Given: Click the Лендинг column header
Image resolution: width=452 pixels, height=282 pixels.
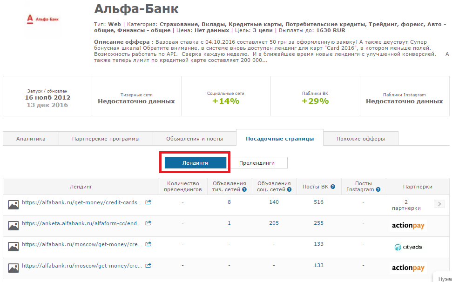Looking at the screenshot, I should [81, 187].
